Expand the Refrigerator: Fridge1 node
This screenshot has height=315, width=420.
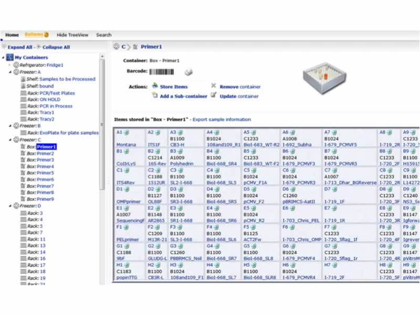point(10,65)
